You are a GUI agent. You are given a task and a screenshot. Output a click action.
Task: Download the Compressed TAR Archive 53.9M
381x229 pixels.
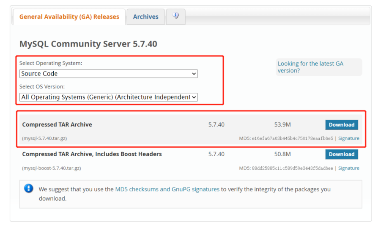point(341,125)
